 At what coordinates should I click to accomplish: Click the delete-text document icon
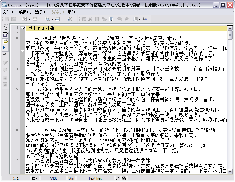click(111, 19)
